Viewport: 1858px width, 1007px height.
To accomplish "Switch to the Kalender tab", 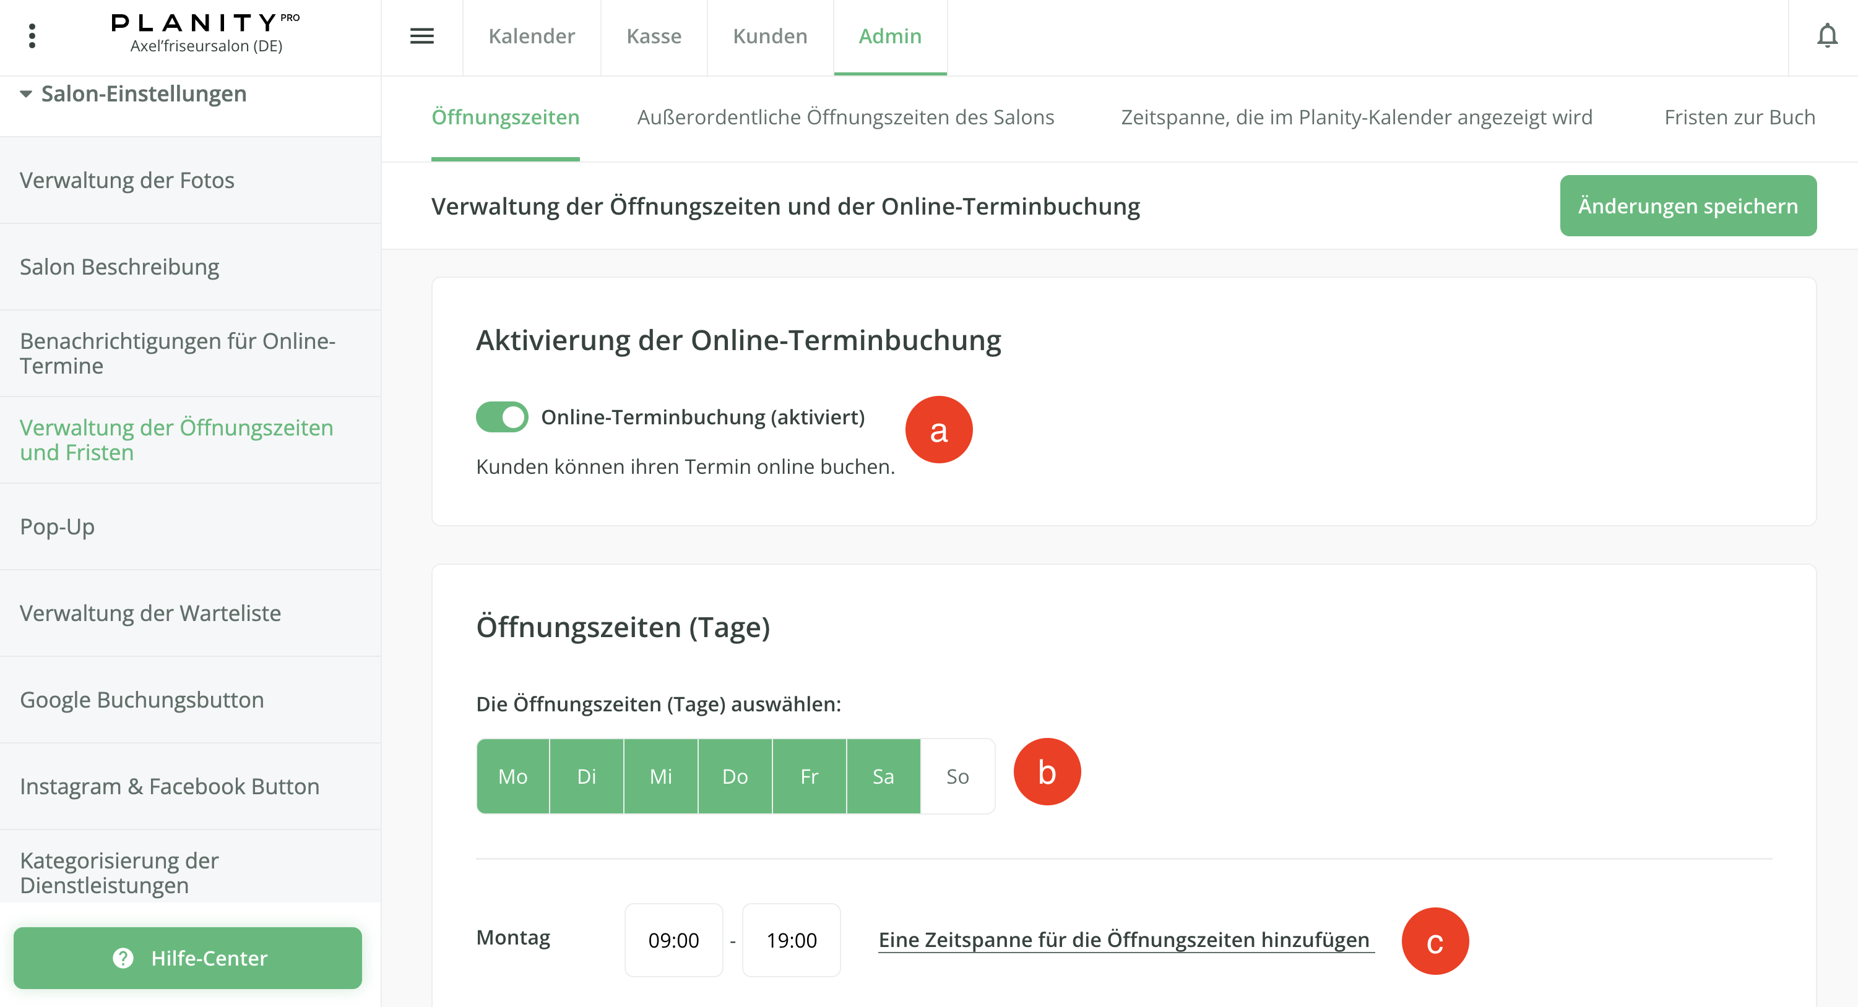I will pos(532,36).
